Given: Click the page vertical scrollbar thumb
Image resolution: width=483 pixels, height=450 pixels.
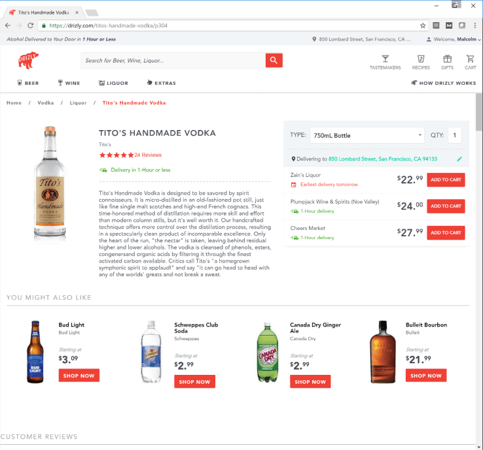Looking at the screenshot, I should click(478, 112).
